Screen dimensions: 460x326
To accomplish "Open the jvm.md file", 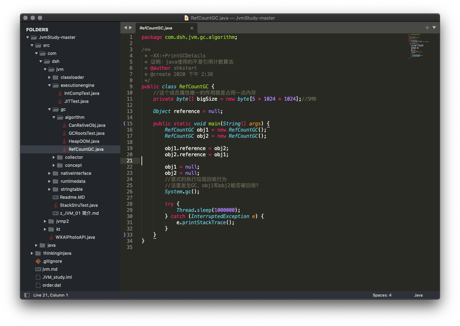I will [50, 269].
